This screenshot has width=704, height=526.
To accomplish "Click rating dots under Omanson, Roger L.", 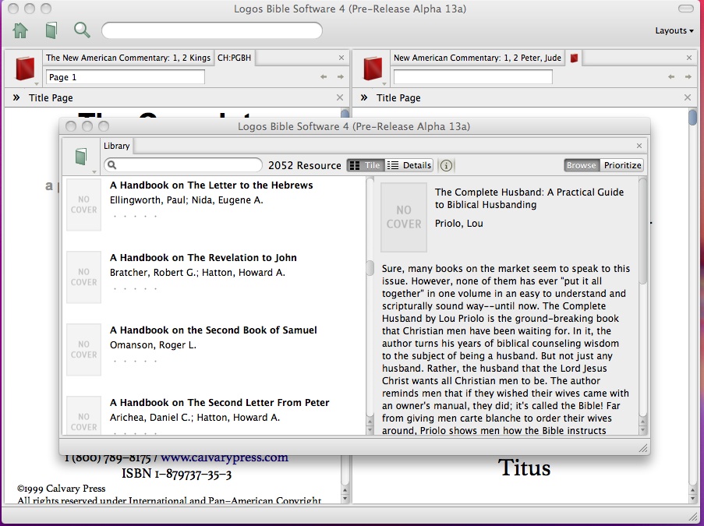I will pyautogui.click(x=135, y=362).
